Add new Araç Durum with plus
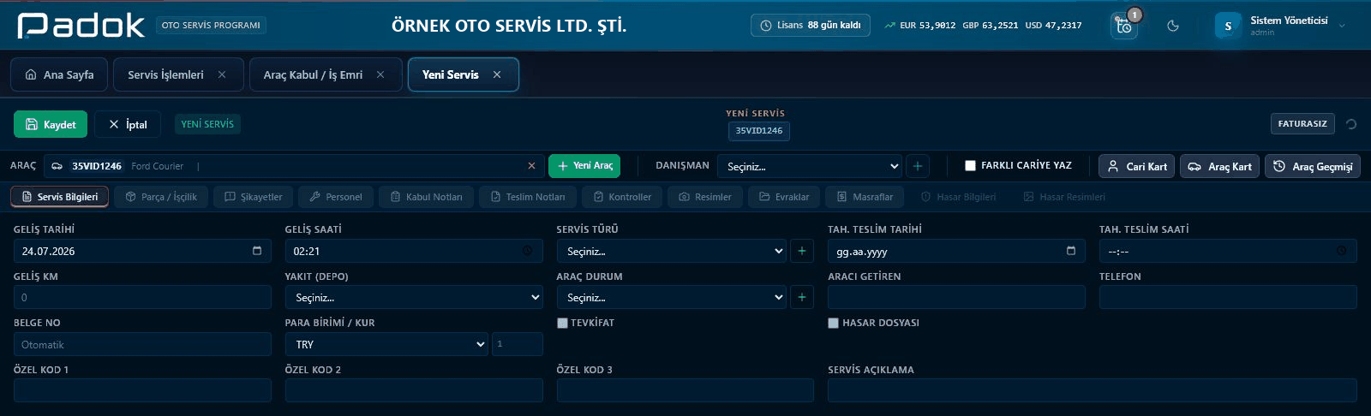The width and height of the screenshot is (1371, 416). (x=801, y=297)
